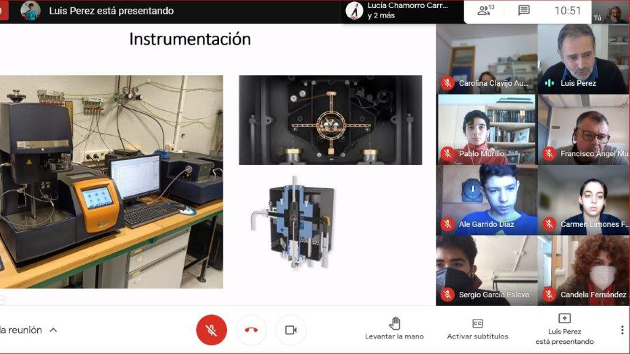Select Candela Fernández's video tile
This screenshot has width=630, height=354.
583,270
